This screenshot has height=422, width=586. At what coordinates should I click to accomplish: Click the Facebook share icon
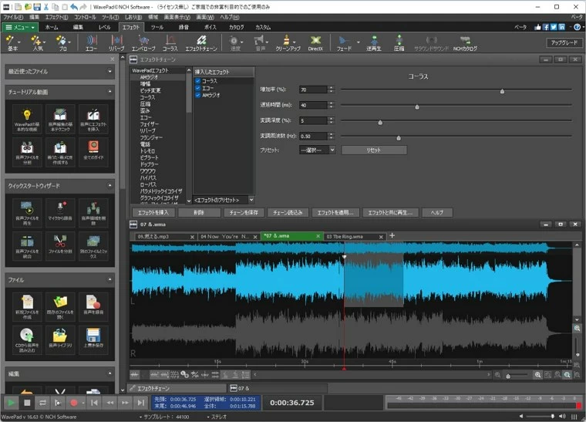[546, 27]
